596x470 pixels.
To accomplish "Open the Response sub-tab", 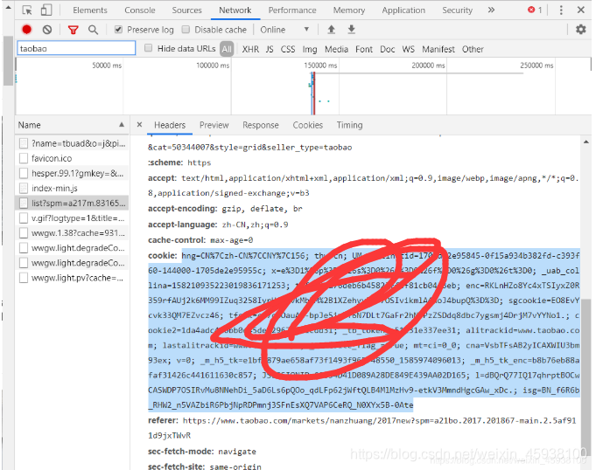I will (x=261, y=125).
